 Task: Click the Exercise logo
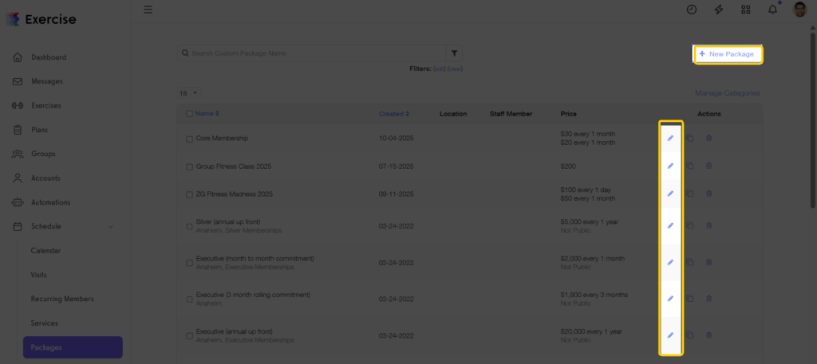pyautogui.click(x=41, y=20)
